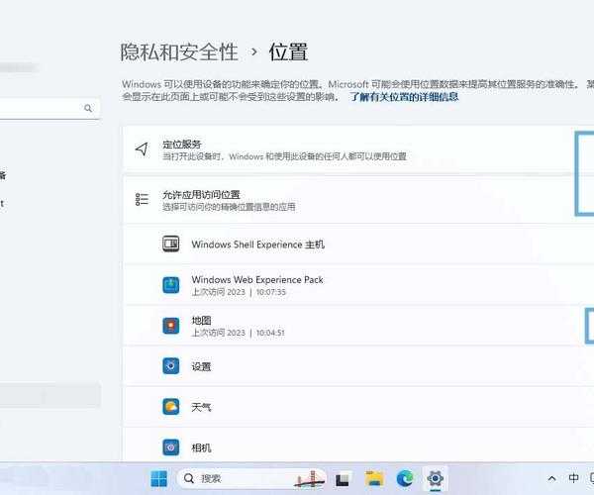
Task: Click the 天气 (Weather) app icon
Action: (170, 407)
